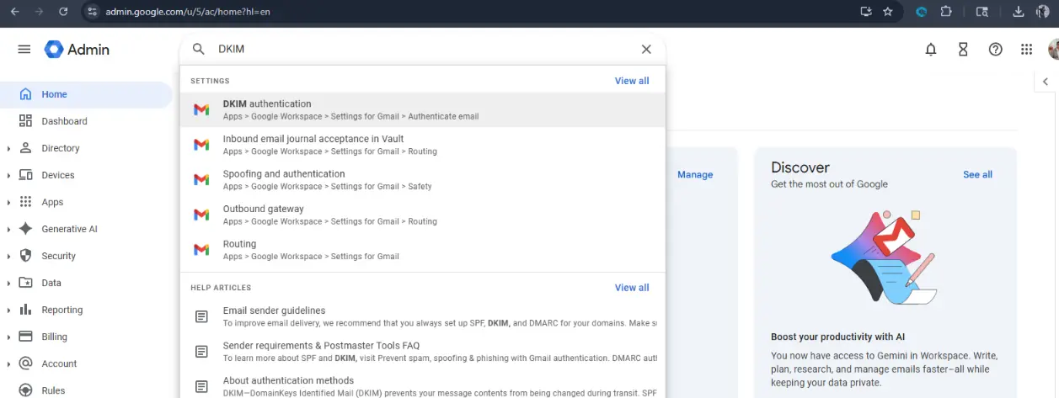Click the browser address bar URL
The height and width of the screenshot is (398, 1059).
[189, 12]
